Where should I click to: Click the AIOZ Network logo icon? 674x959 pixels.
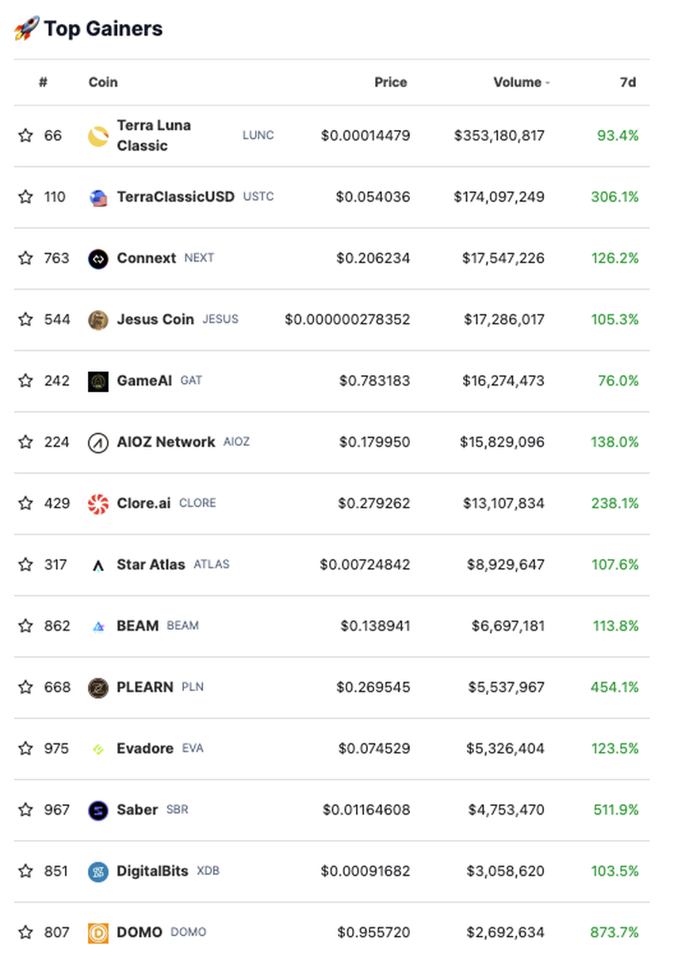pyautogui.click(x=98, y=443)
